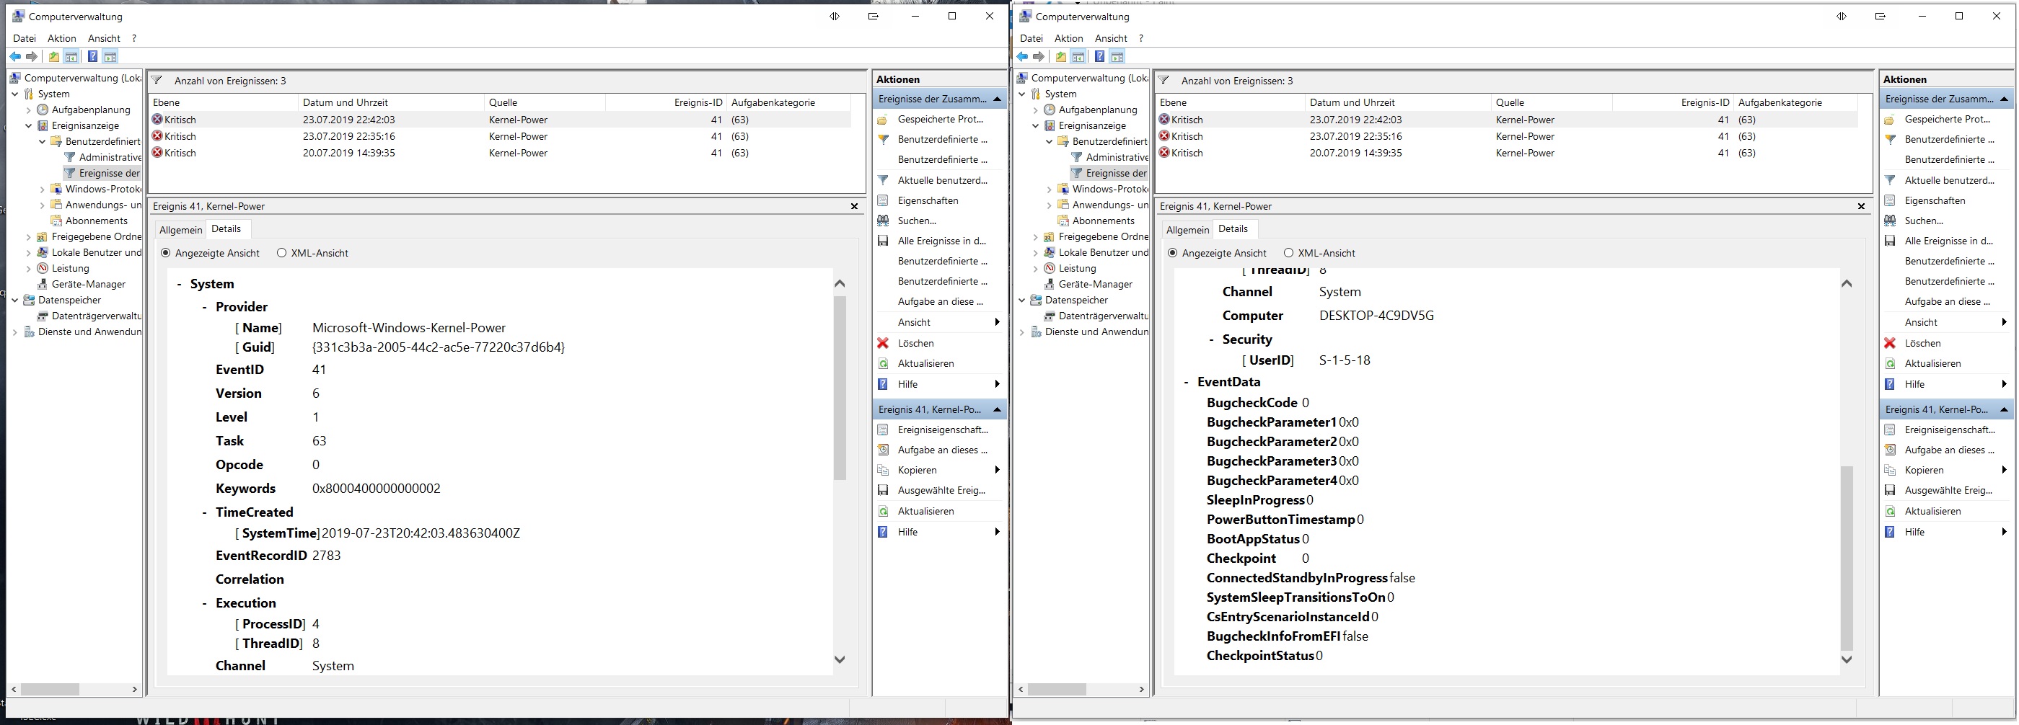Click the Suchen binoculars icon in left window
This screenshot has width=2019, height=725.
pyautogui.click(x=882, y=221)
